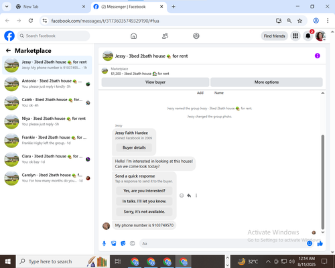335x268 pixels.
Task: Reply to the quick response message
Action: coord(189,196)
